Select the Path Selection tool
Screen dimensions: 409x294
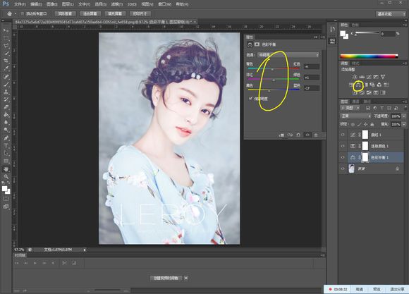(x=6, y=153)
